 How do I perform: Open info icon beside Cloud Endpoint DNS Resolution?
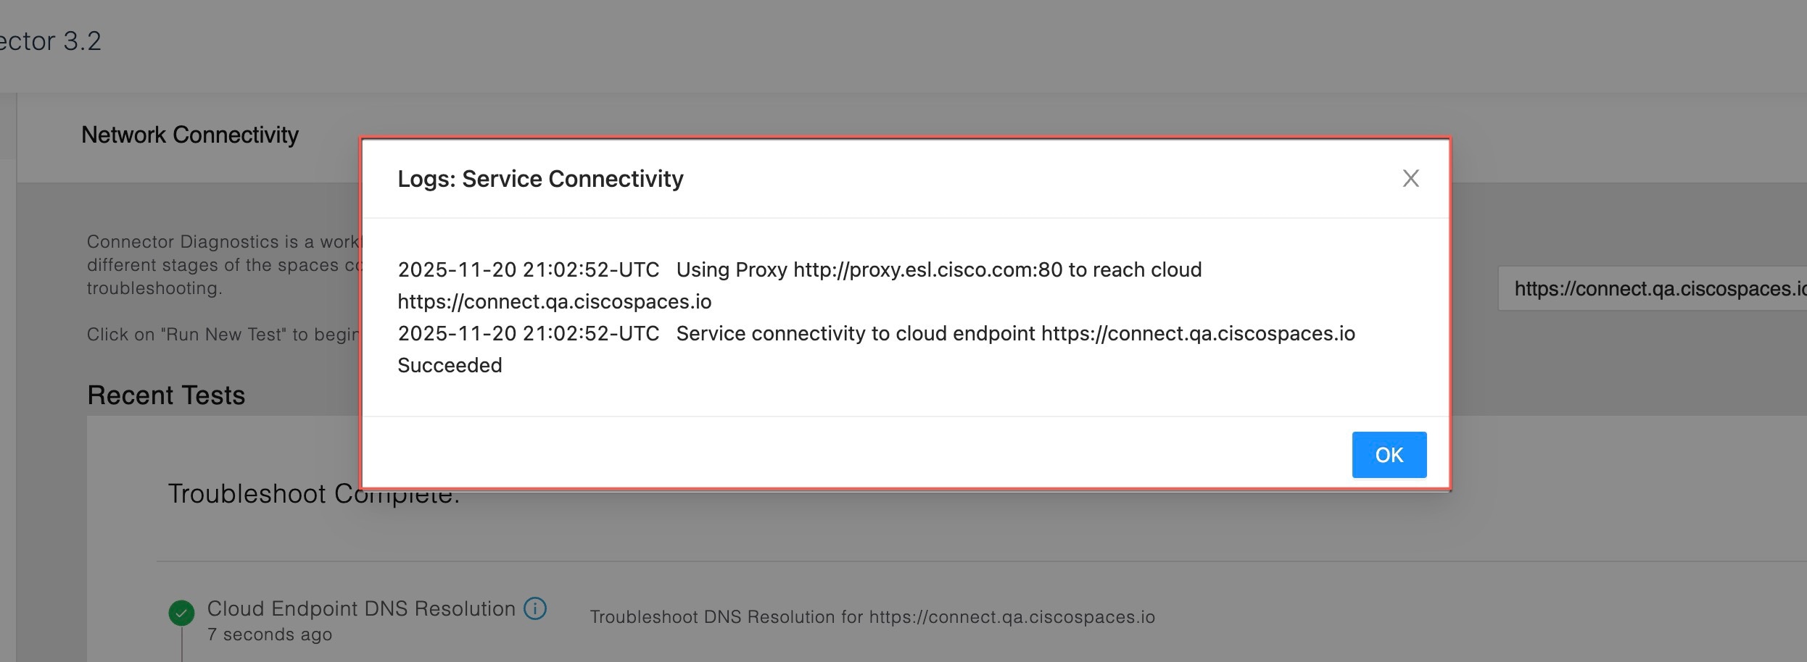(535, 608)
